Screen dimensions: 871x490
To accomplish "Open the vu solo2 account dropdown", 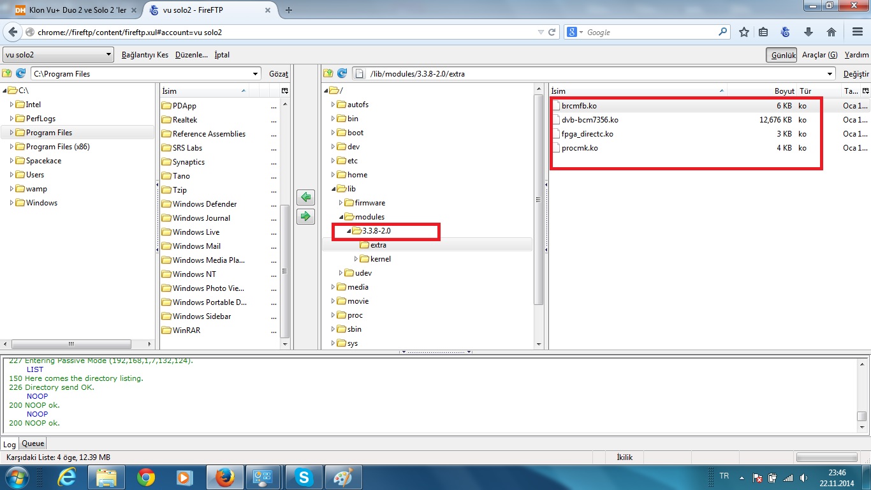I will [58, 55].
